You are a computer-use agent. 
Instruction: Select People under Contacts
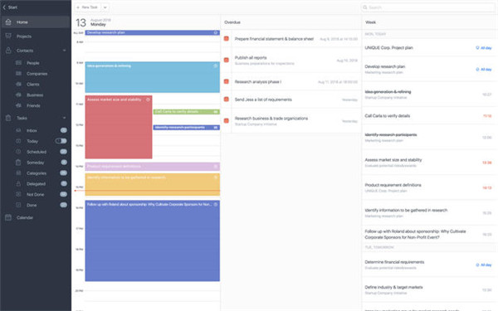33,63
